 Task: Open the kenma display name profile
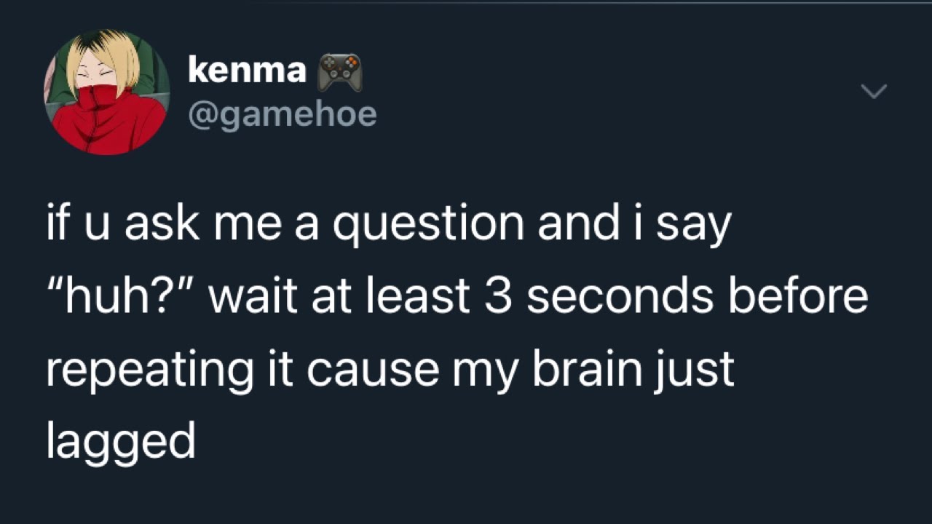(247, 71)
